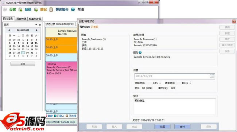Increase the 开始时间 start time spinner
Screen dimensions: 237x132
click(x=160, y=82)
